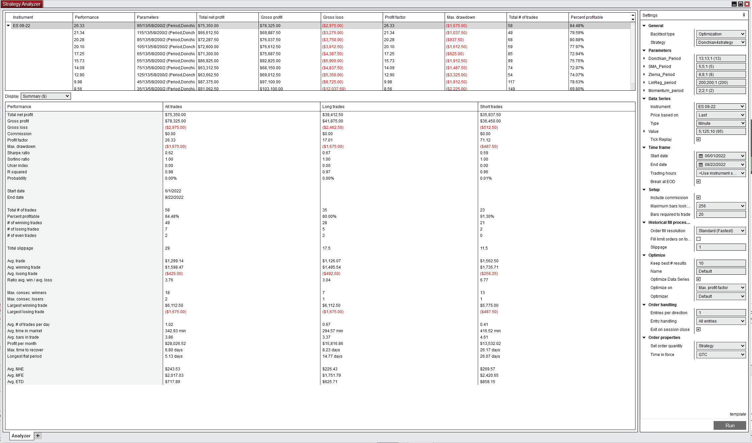Open the Price based on dropdown
Image resolution: width=752 pixels, height=443 pixels.
[x=721, y=115]
